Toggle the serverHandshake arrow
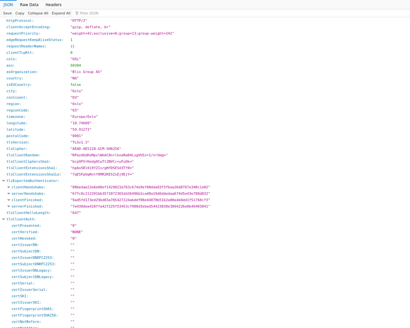410x328 pixels. (x=9, y=194)
